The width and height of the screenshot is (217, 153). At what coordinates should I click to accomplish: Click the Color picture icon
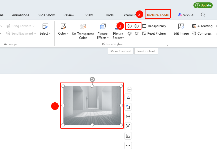point(63,26)
